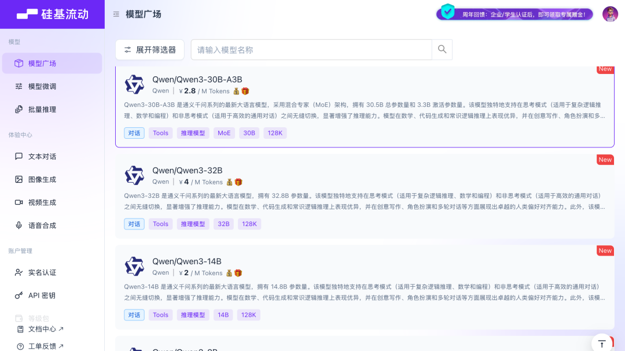Open 模型广场 in the sidebar
This screenshot has width=625, height=351.
point(52,64)
